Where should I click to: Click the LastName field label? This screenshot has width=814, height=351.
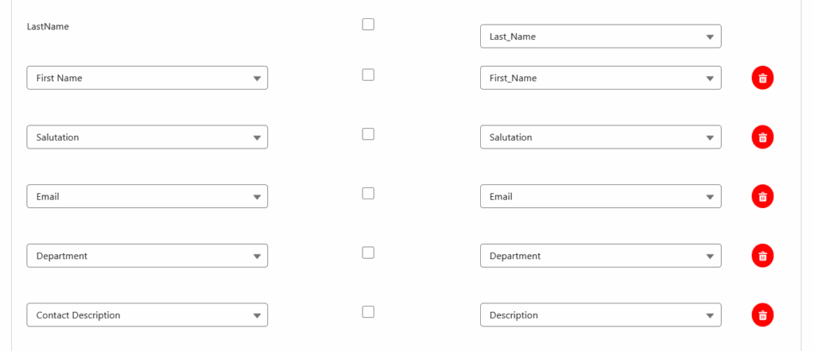[48, 27]
